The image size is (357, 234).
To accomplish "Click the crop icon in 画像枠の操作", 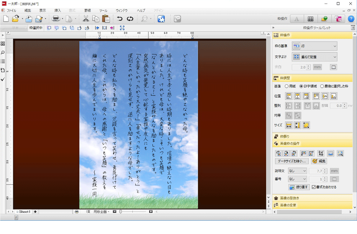I will pyautogui.click(x=321, y=153).
